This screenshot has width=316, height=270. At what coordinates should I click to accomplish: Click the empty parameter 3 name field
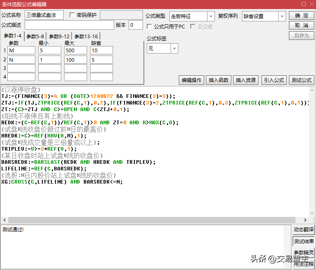pos(21,68)
